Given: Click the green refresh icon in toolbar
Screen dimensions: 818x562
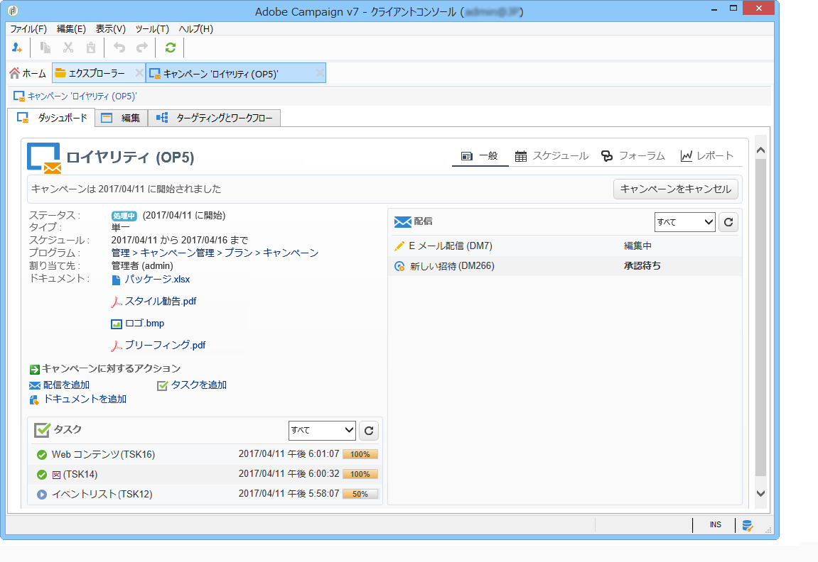Looking at the screenshot, I should point(170,48).
